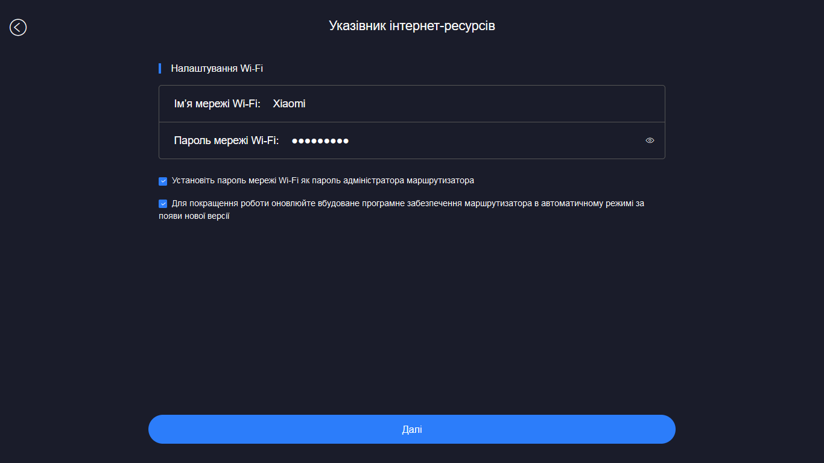Image resolution: width=824 pixels, height=463 pixels.
Task: Click the Wi-Fi network name field containing Xiaomi
Action: [x=412, y=104]
